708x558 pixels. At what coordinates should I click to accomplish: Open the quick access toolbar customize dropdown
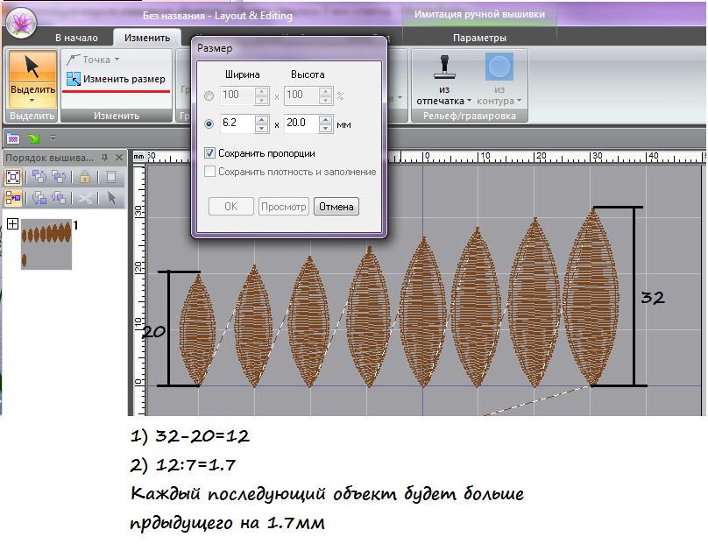[53, 138]
